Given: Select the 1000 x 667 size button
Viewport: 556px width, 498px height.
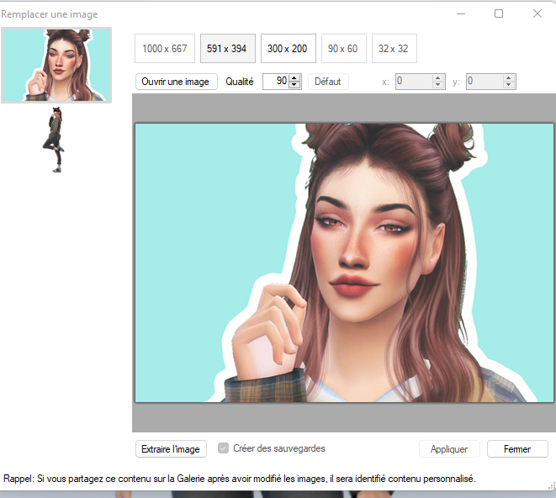Looking at the screenshot, I should coord(165,49).
